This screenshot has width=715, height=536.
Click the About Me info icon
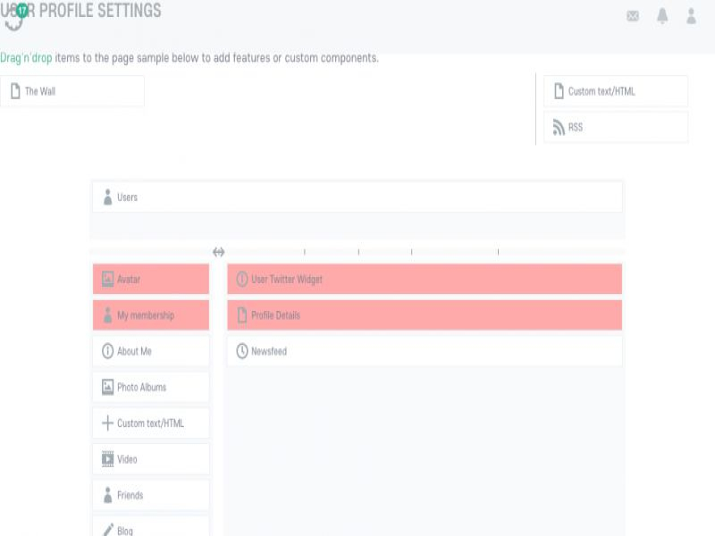(108, 351)
